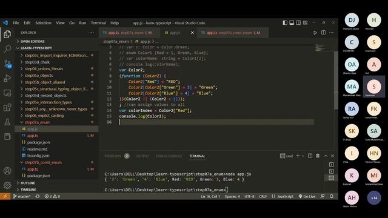Show the +14 more participants bubble
Screen dimensions: 388x218
point(374,198)
